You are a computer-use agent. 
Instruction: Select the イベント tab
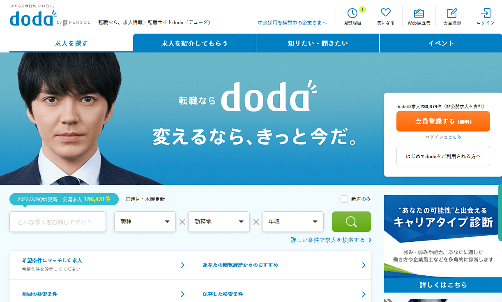pyautogui.click(x=441, y=43)
